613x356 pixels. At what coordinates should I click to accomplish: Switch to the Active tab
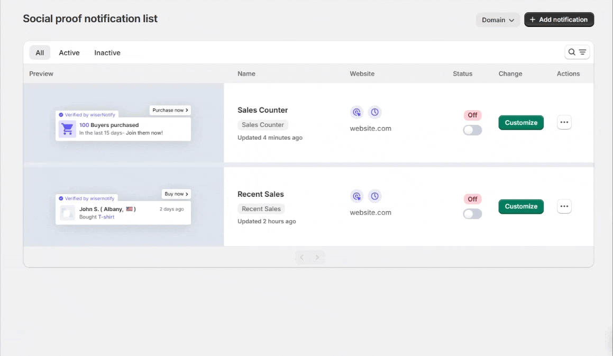pos(69,53)
